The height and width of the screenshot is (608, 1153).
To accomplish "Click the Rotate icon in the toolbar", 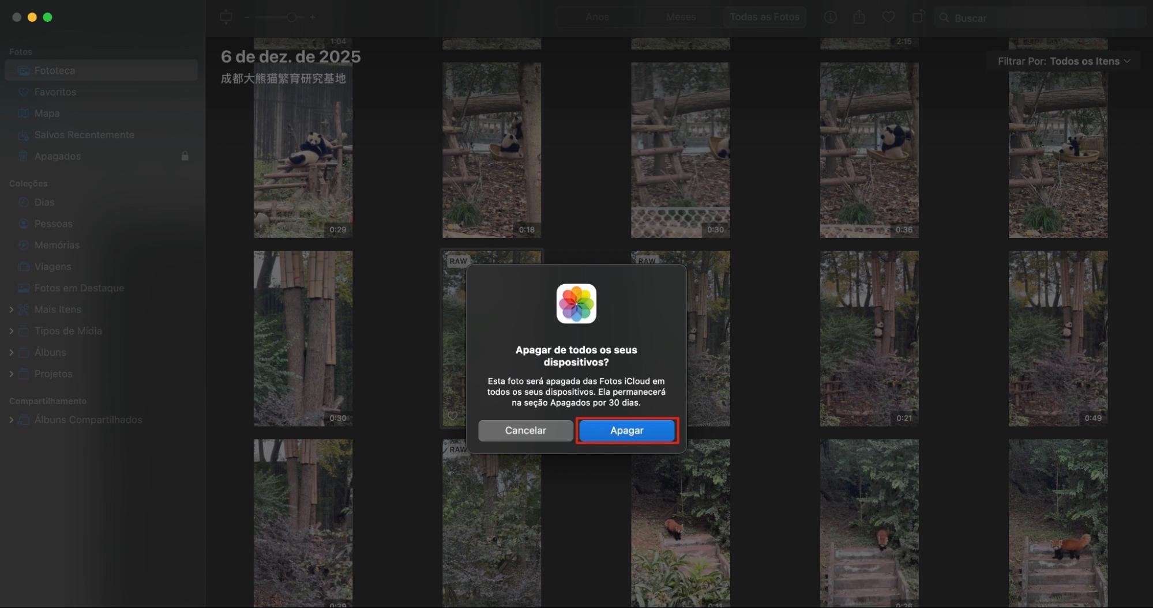I will [917, 17].
